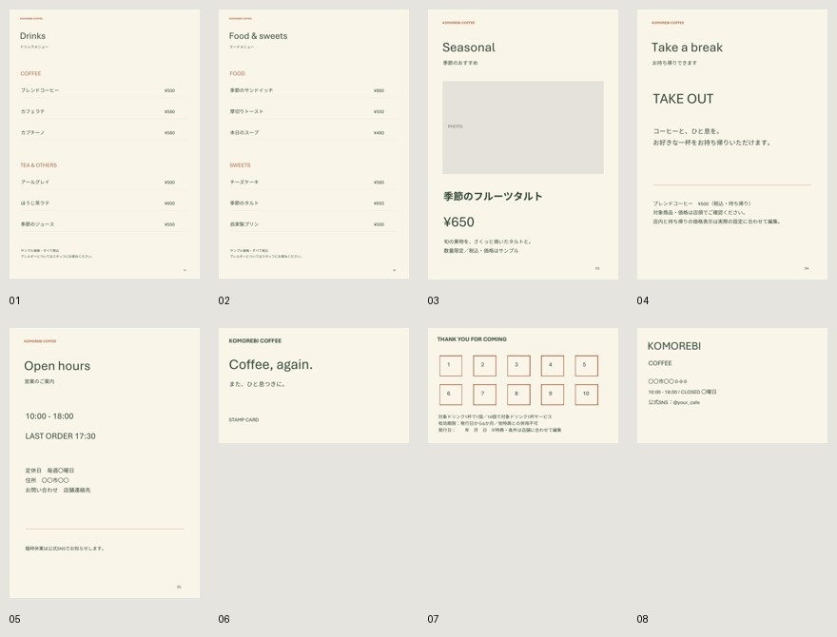Select stamp box number 5
837x637 pixels.
click(586, 365)
